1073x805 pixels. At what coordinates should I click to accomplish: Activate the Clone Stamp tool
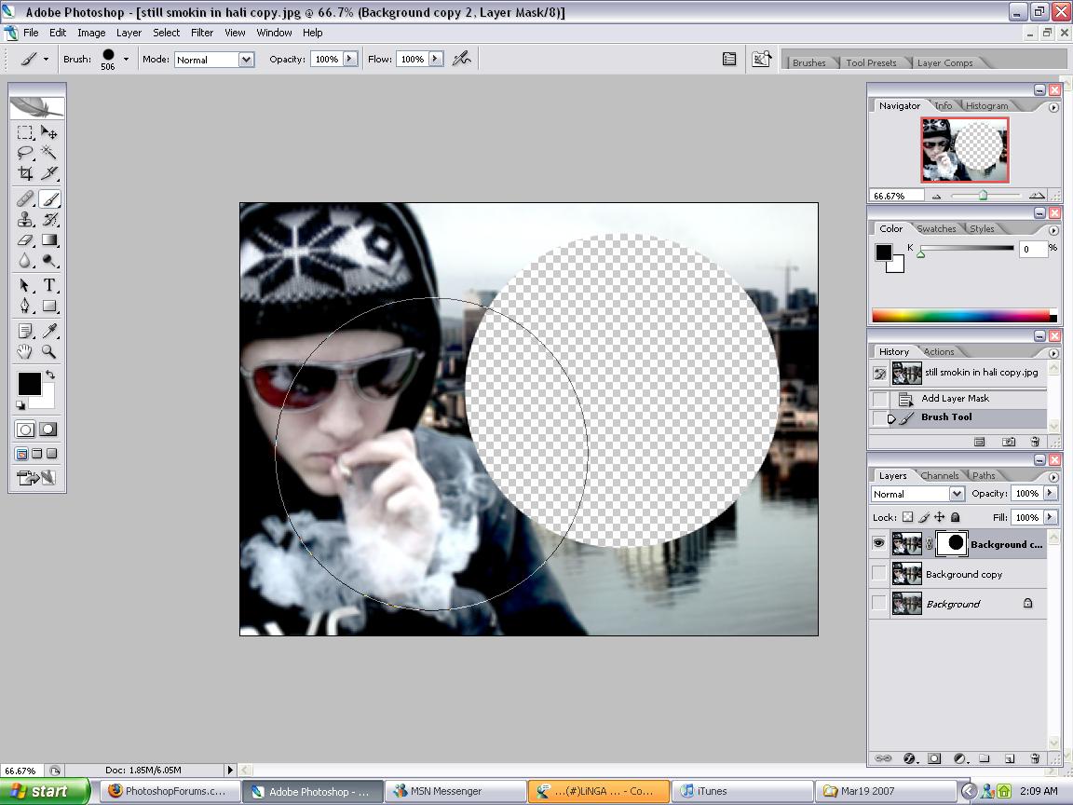point(26,219)
